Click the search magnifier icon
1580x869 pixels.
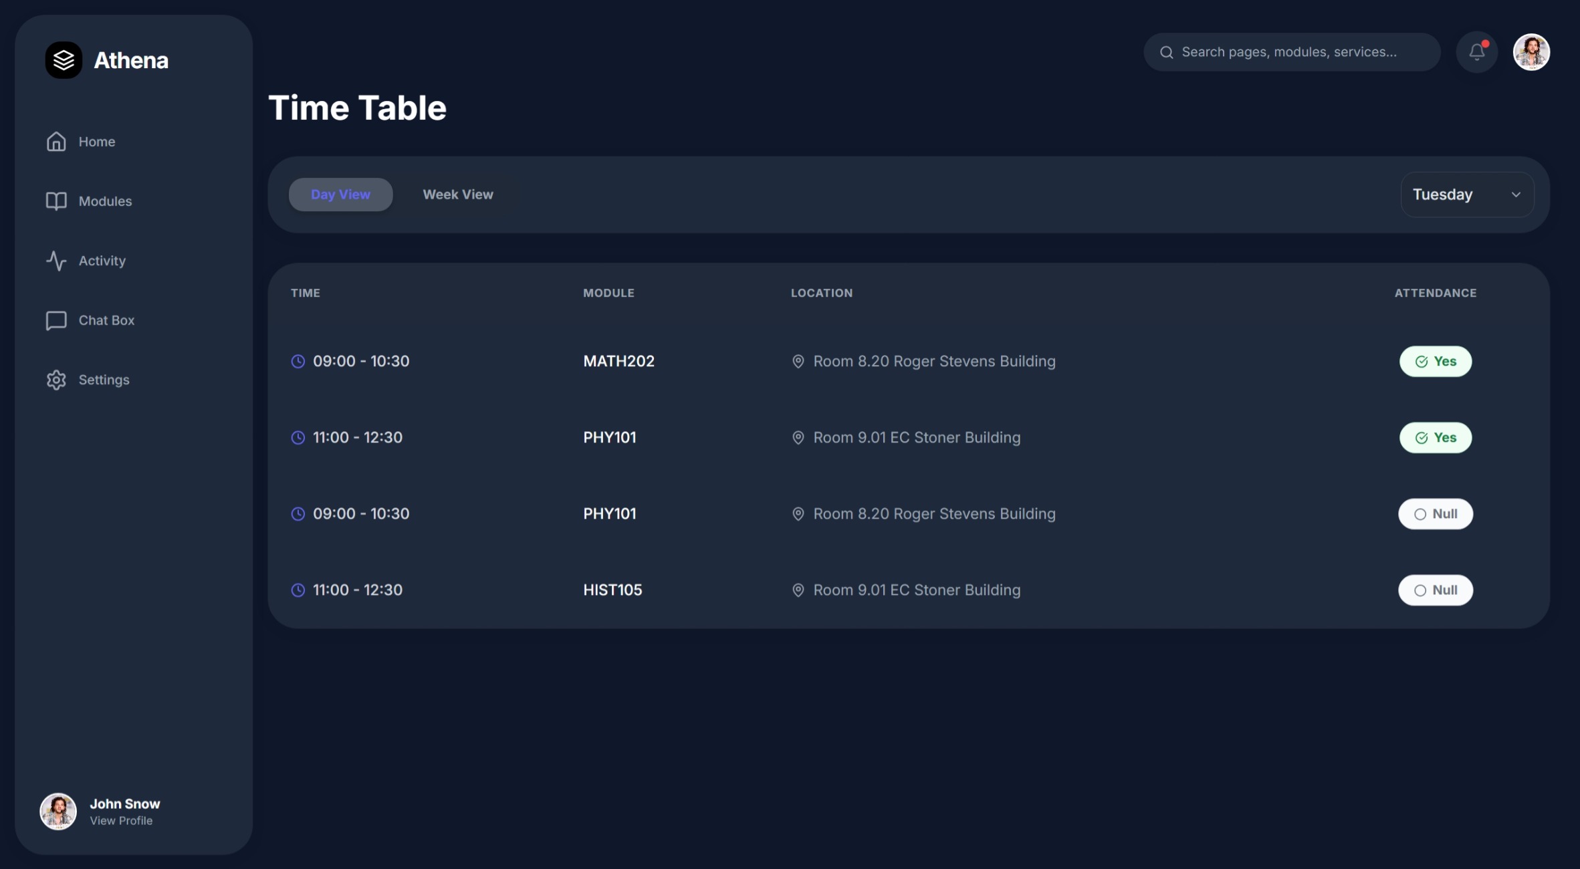pyautogui.click(x=1166, y=52)
